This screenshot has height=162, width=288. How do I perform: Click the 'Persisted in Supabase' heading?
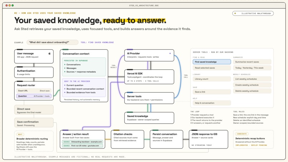click(x=76, y=60)
